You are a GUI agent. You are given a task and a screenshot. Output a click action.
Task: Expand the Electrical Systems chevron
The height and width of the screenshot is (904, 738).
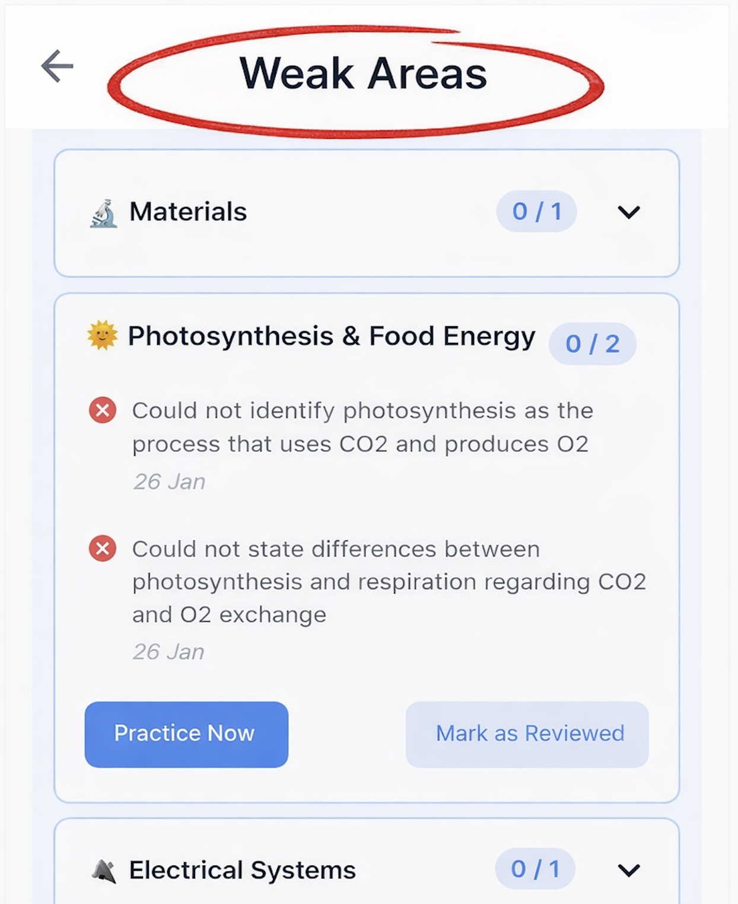628,870
